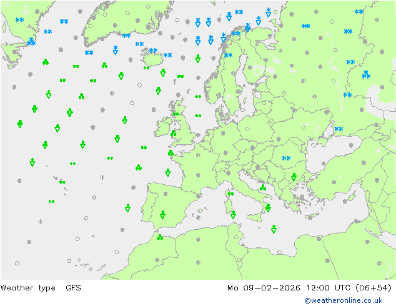Click the triple-dot rain icon over central Italy
The height and width of the screenshot is (306, 396).
[263, 187]
